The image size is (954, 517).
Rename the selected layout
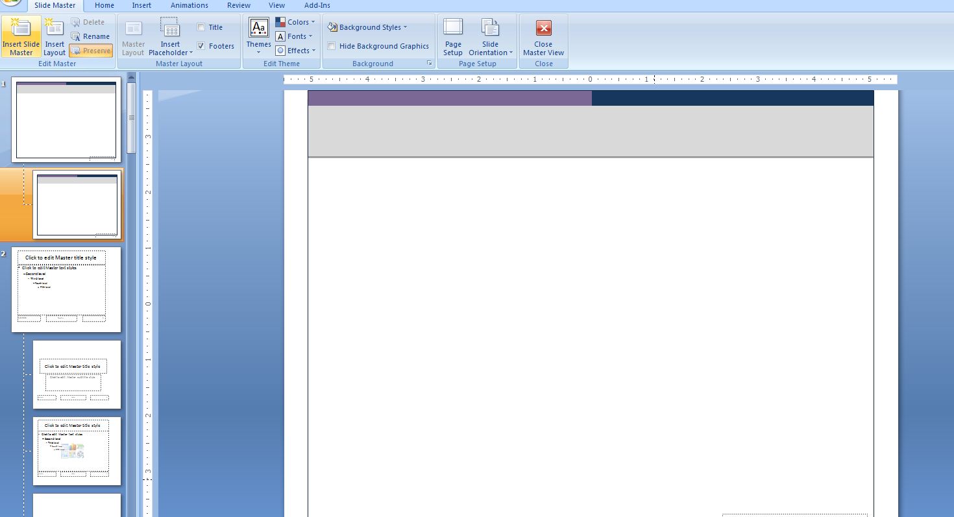tap(90, 36)
